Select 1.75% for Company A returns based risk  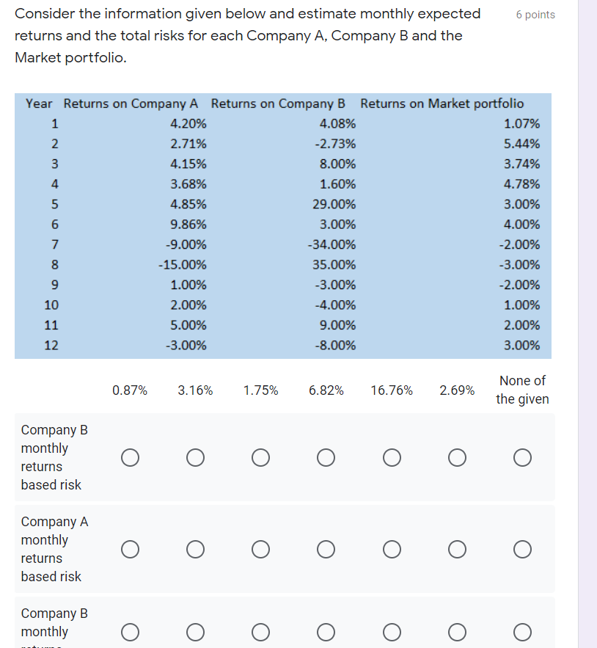(260, 549)
